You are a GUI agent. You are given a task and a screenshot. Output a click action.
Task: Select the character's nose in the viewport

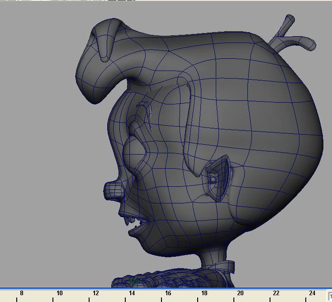tap(114, 192)
